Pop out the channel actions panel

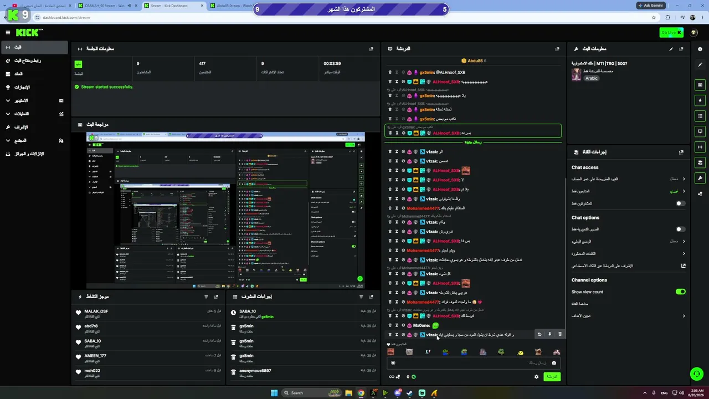681,152
